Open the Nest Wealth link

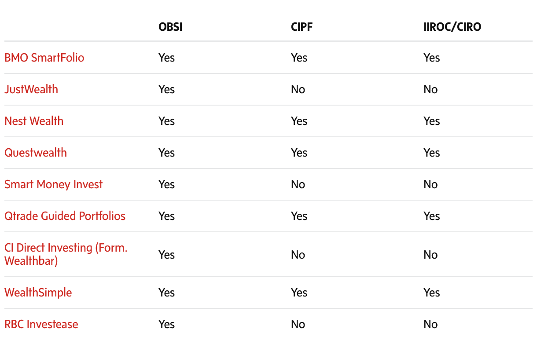click(x=34, y=121)
